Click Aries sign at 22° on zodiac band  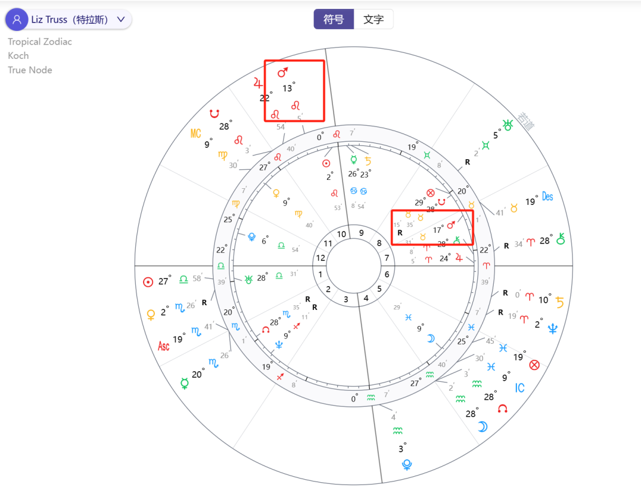click(x=486, y=265)
